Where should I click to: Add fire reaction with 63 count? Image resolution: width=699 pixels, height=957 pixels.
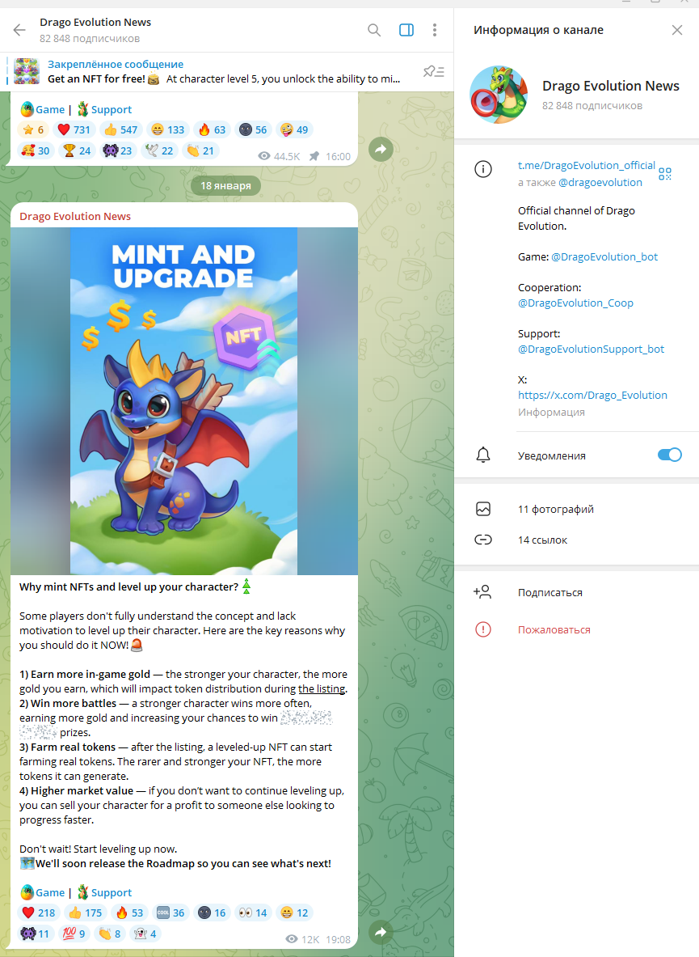(x=212, y=129)
